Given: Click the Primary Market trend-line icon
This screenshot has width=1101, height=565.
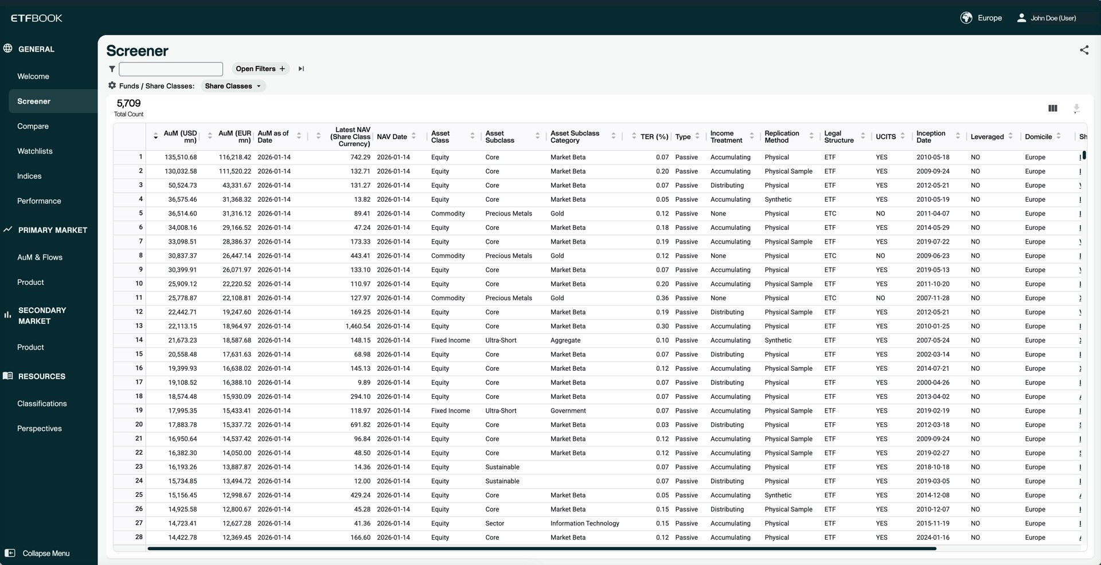Looking at the screenshot, I should pos(8,229).
